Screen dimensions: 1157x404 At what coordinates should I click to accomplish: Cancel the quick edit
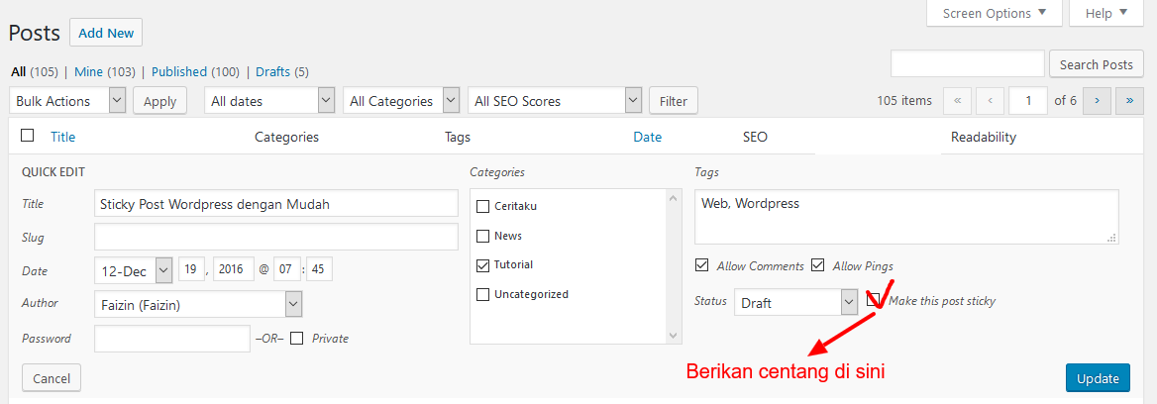52,378
